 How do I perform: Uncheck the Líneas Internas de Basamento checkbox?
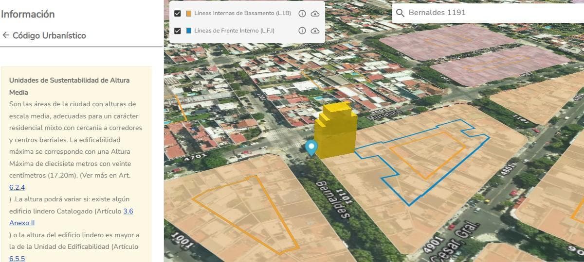[x=178, y=14]
